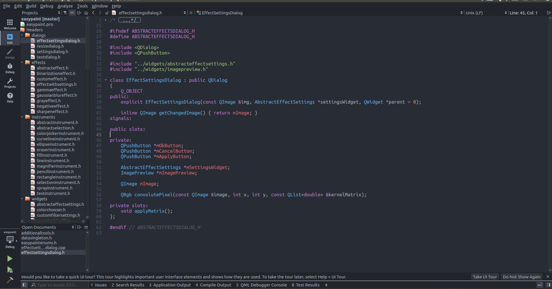Split the editor using the top-right split icon
The width and height of the screenshot is (552, 289).
(x=548, y=13)
